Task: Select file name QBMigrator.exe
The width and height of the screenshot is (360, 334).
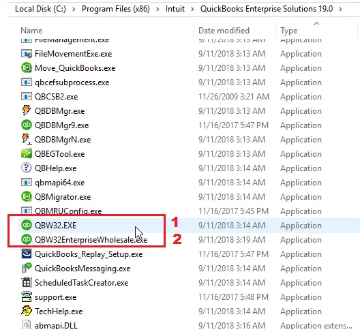Action: click(x=63, y=197)
